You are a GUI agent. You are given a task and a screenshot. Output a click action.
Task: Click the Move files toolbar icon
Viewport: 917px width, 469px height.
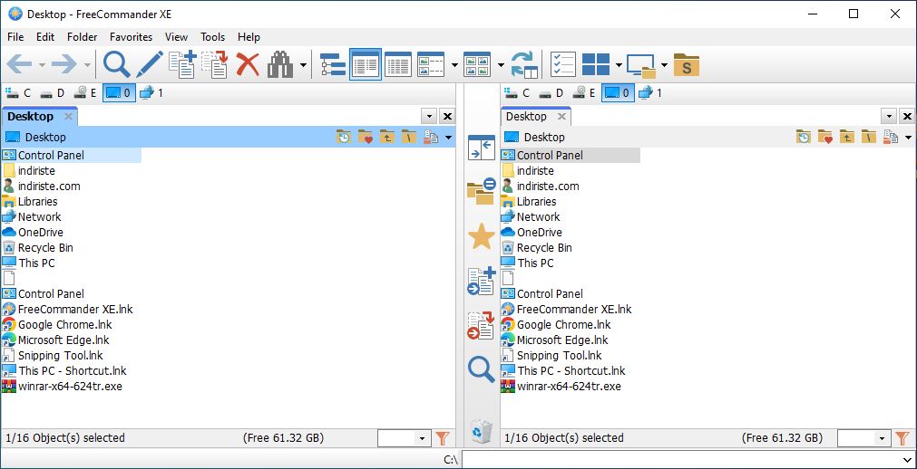tap(215, 65)
